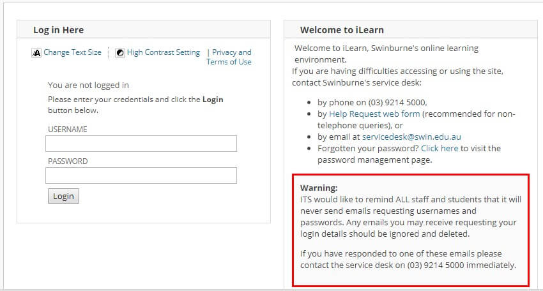Screen dimensions: 543x291
Task: Click the Change Text Size icon
Action: pos(36,52)
